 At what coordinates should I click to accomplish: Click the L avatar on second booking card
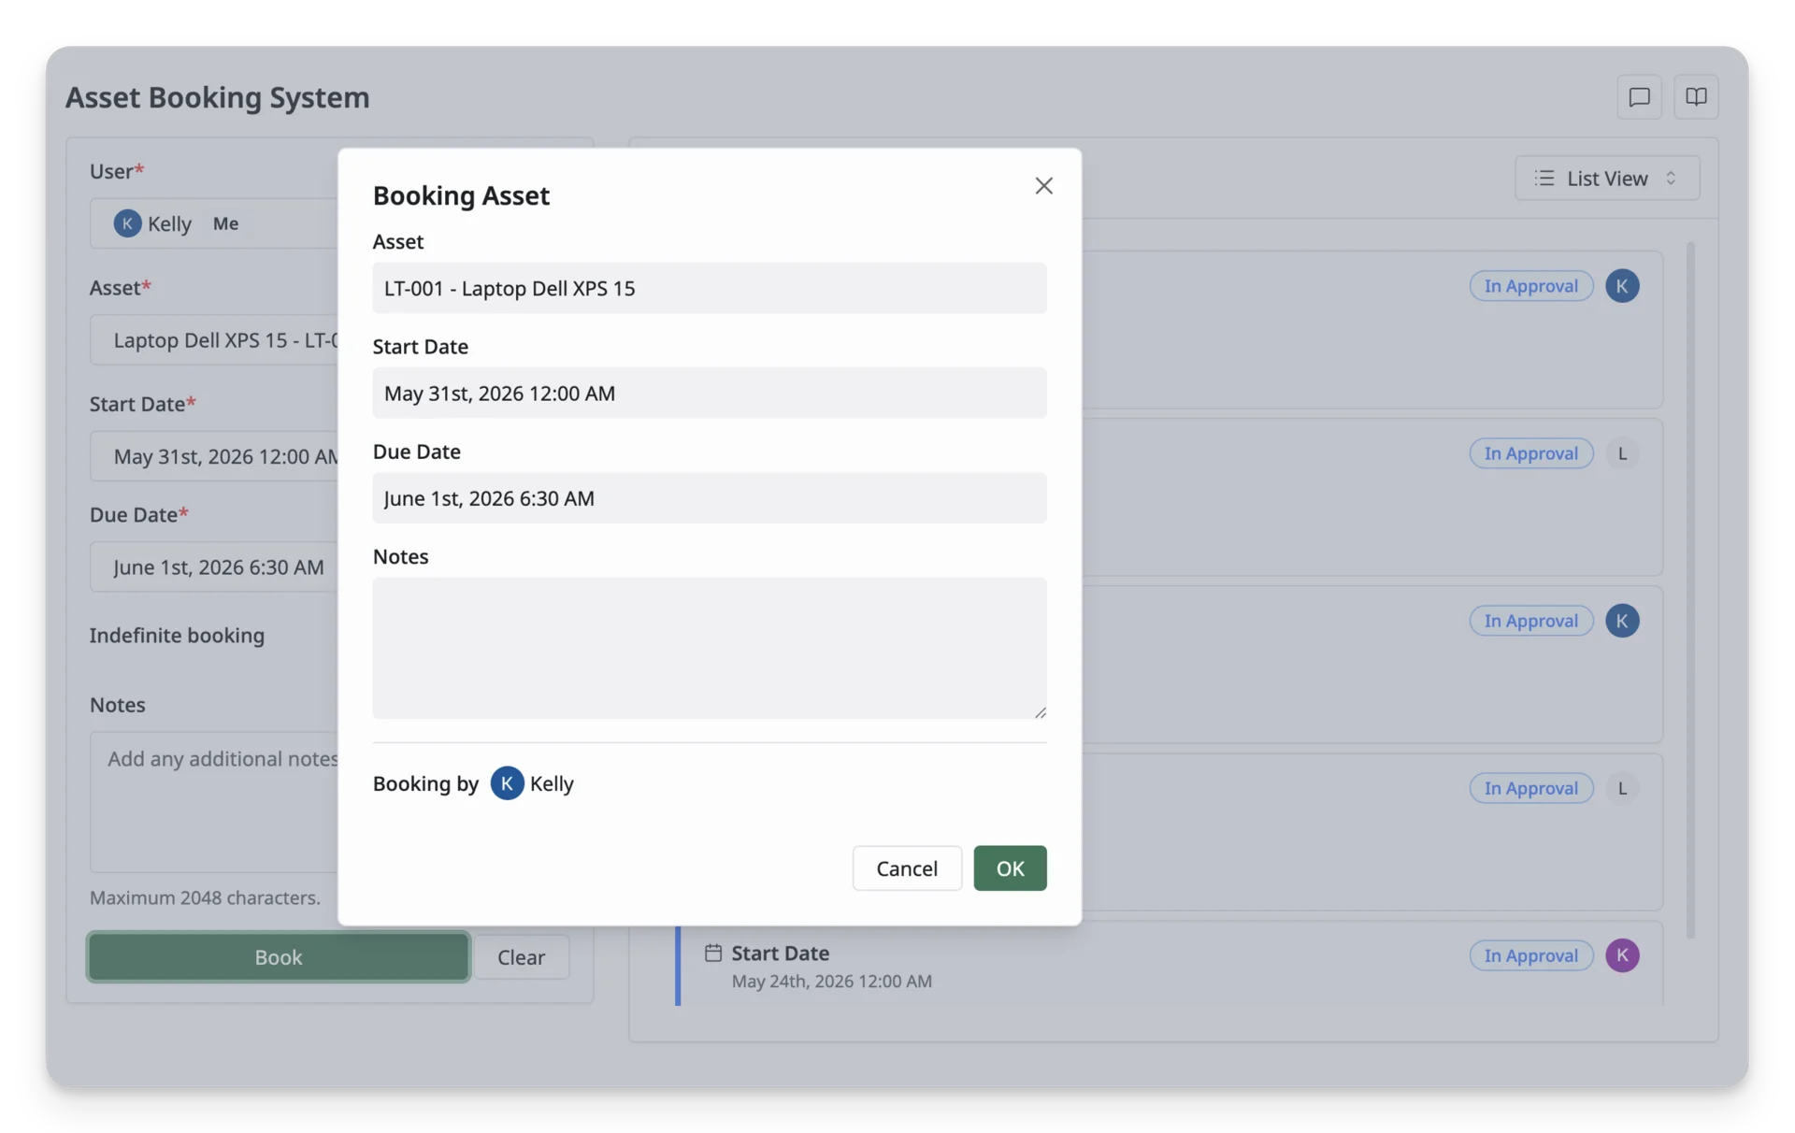pos(1622,452)
